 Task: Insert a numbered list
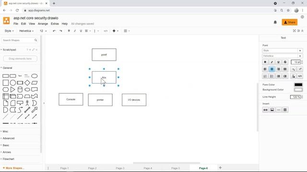[265, 76]
